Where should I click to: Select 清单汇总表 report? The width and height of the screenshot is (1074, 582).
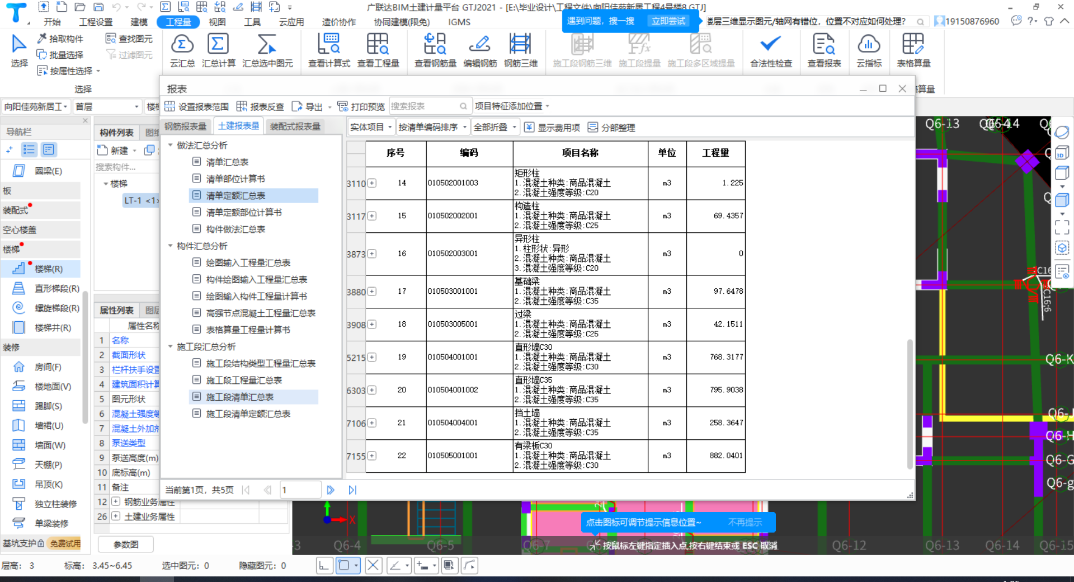[x=227, y=162]
